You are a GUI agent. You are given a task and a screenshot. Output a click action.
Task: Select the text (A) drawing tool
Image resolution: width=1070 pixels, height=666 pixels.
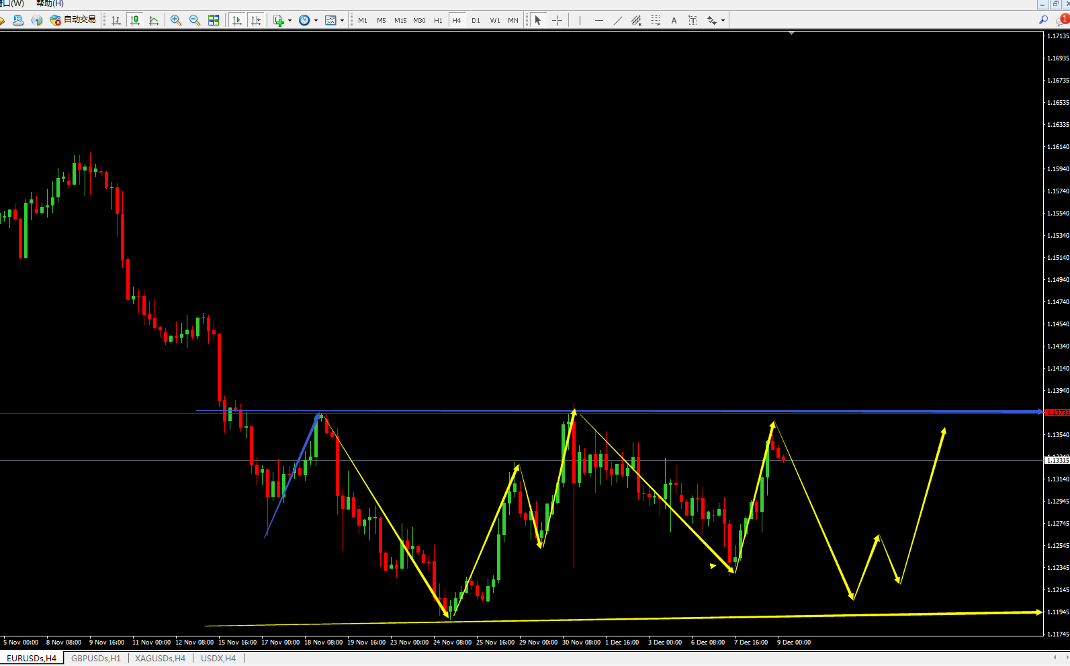(674, 20)
